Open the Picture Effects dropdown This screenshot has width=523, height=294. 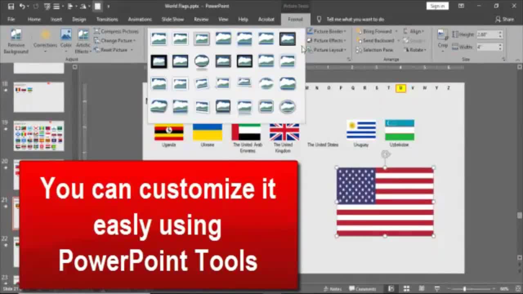[327, 40]
